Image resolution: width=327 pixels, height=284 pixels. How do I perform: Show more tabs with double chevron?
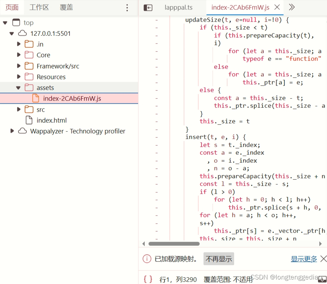coord(292,7)
